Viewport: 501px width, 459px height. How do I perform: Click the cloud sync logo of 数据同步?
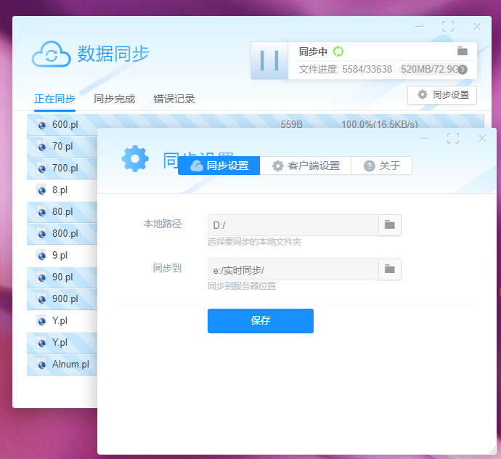[x=51, y=54]
